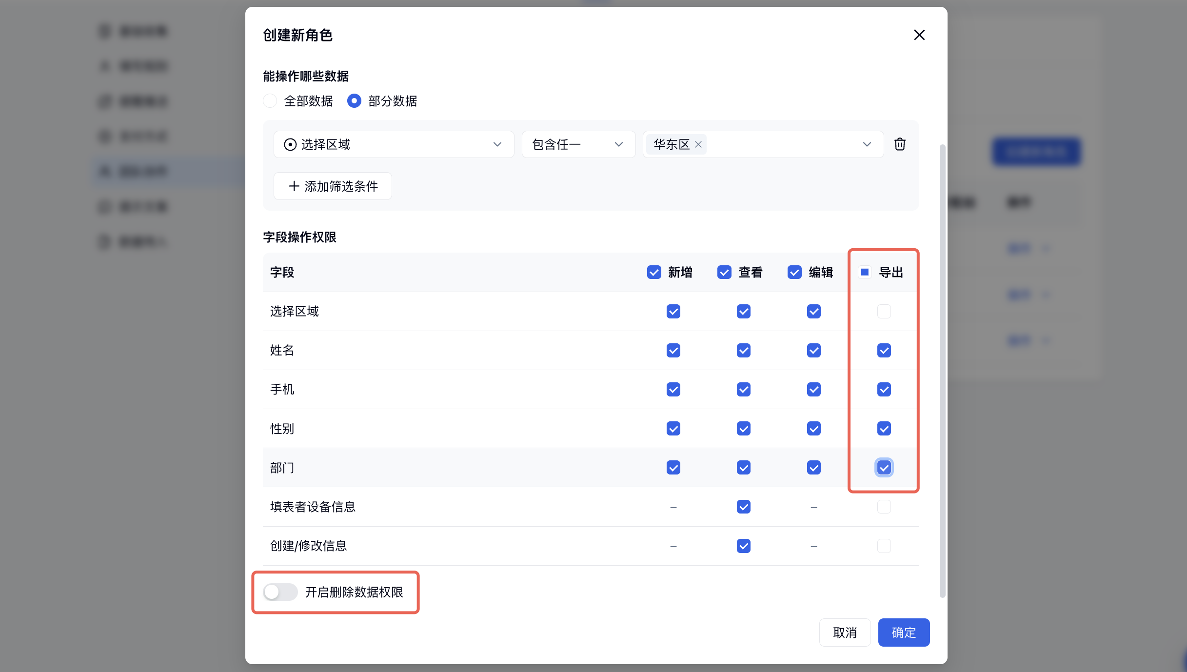Screen dimensions: 1187x672
Task: Select the 部分数据 radio option
Action: point(354,101)
